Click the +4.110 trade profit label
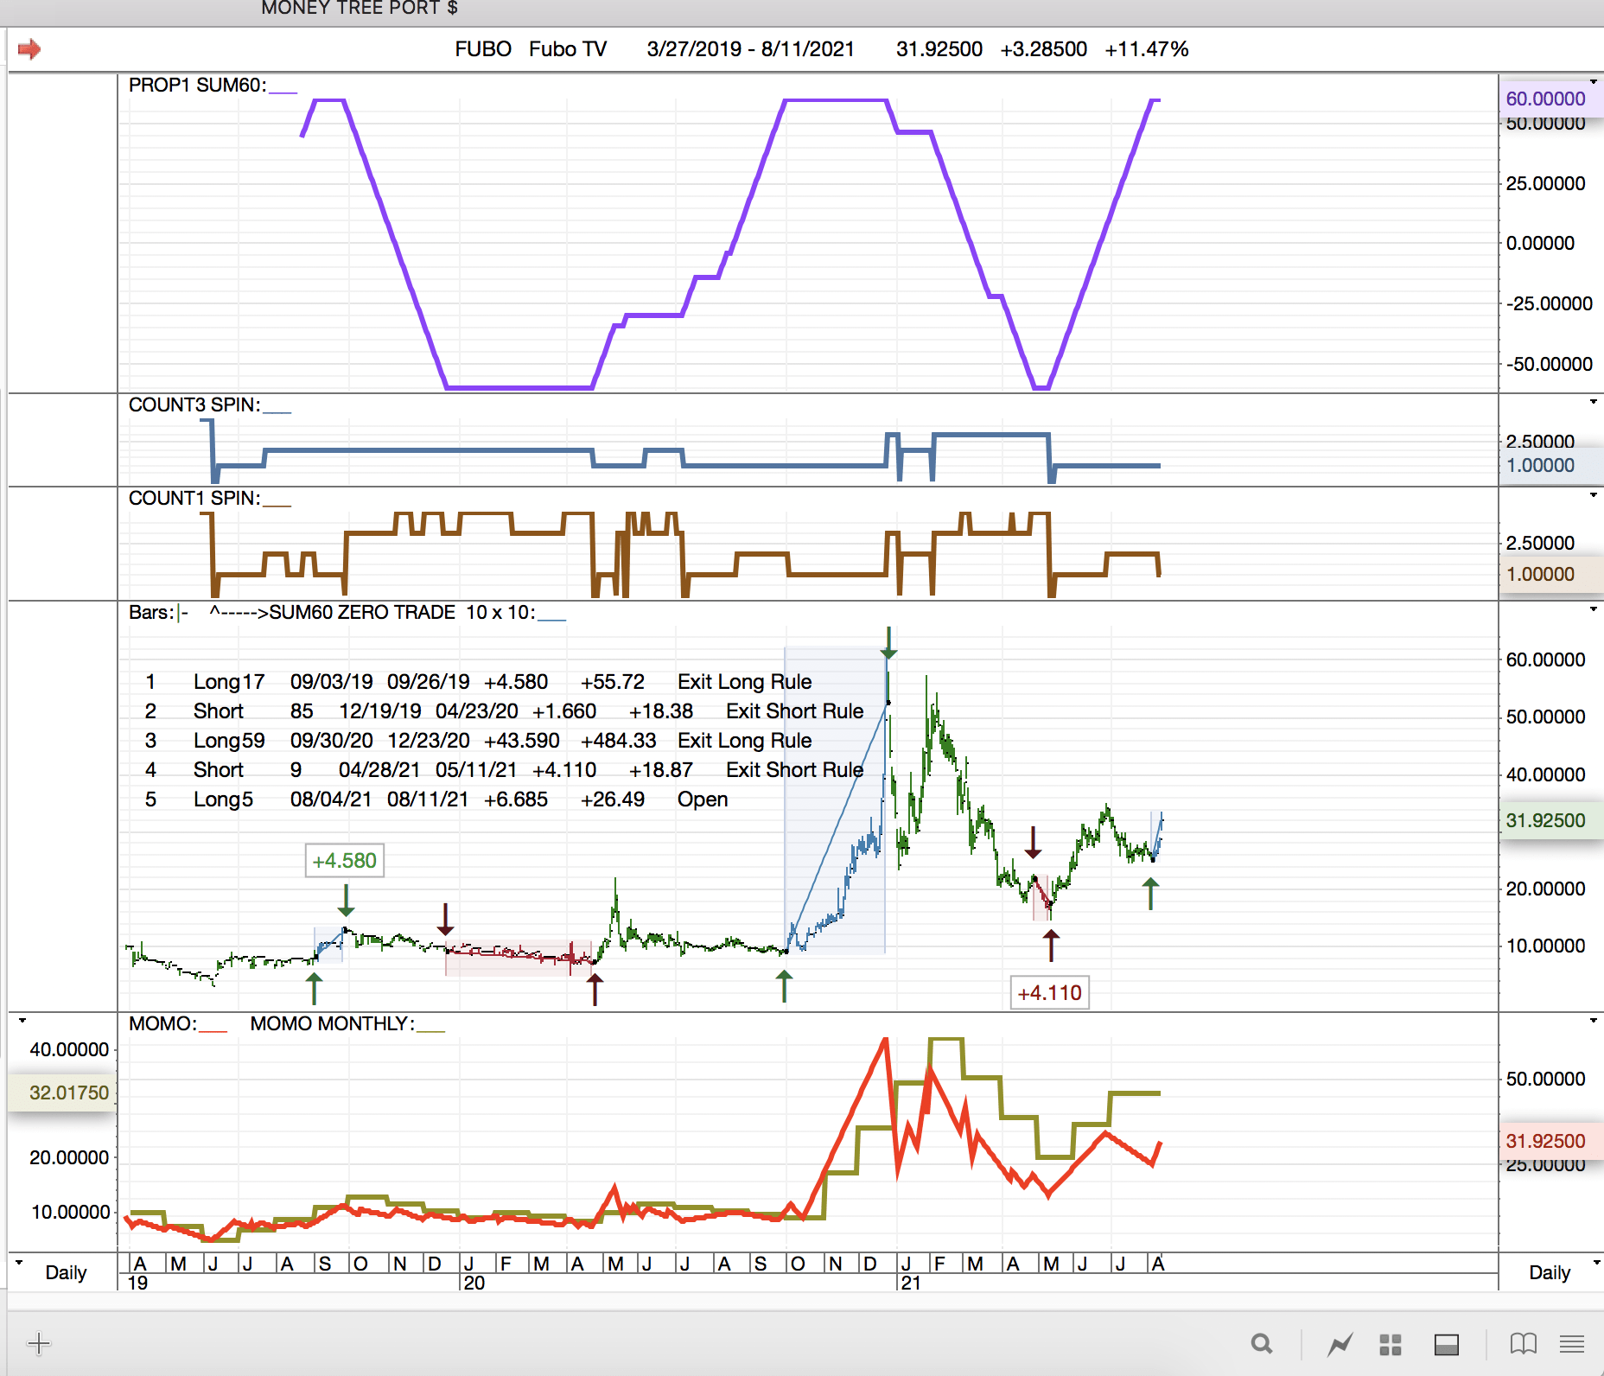 pos(1049,993)
